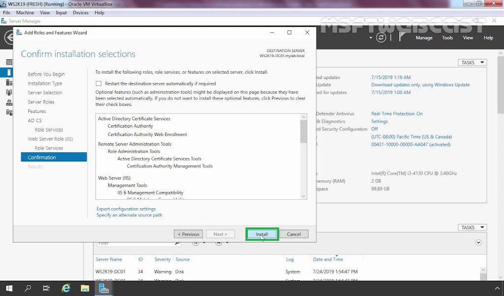Image resolution: width=504 pixels, height=296 pixels.
Task: Click "Remote Server Administration Tools" in the list
Action: pos(135,144)
